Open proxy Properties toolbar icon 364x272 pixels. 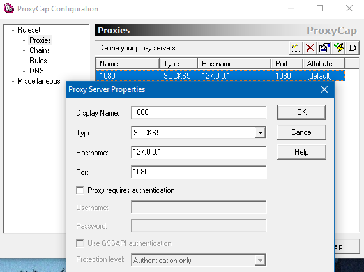324,48
